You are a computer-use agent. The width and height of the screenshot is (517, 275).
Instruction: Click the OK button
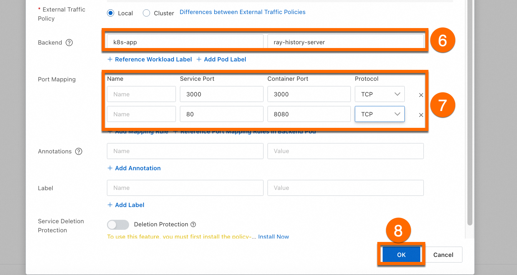401,255
